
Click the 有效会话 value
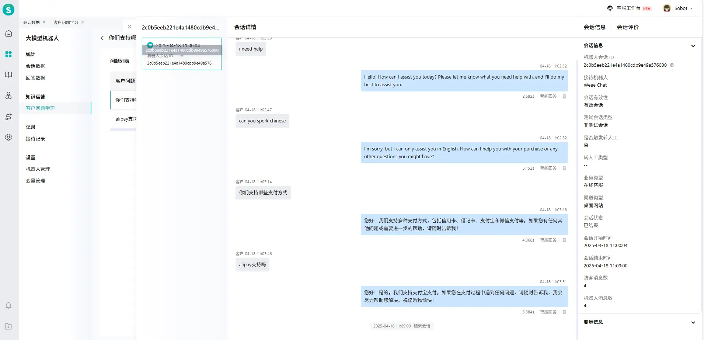pos(593,105)
